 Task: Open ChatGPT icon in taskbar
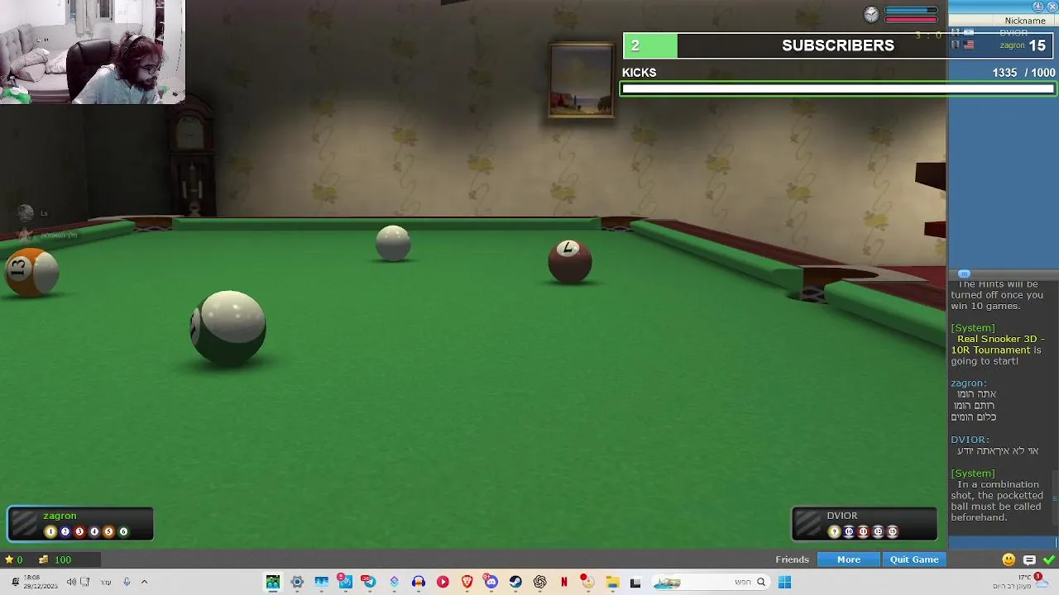[x=539, y=582]
